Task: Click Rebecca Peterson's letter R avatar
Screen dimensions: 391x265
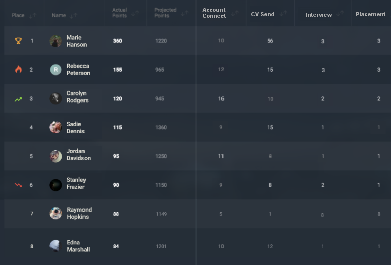Action: 55,70
